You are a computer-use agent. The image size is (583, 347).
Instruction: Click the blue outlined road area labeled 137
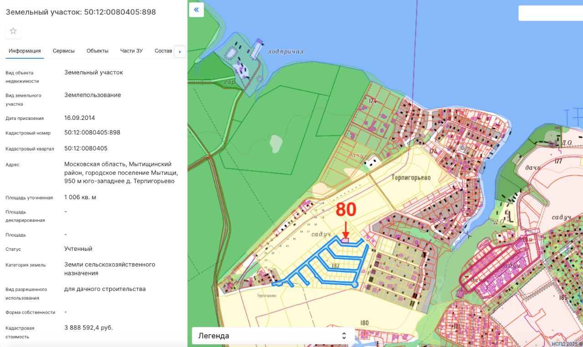tap(336, 266)
